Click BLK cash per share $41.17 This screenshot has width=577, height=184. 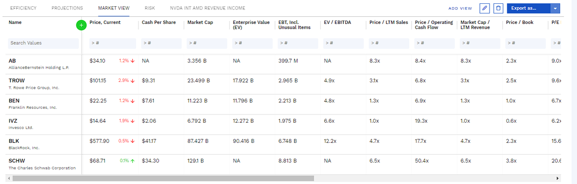pos(149,141)
